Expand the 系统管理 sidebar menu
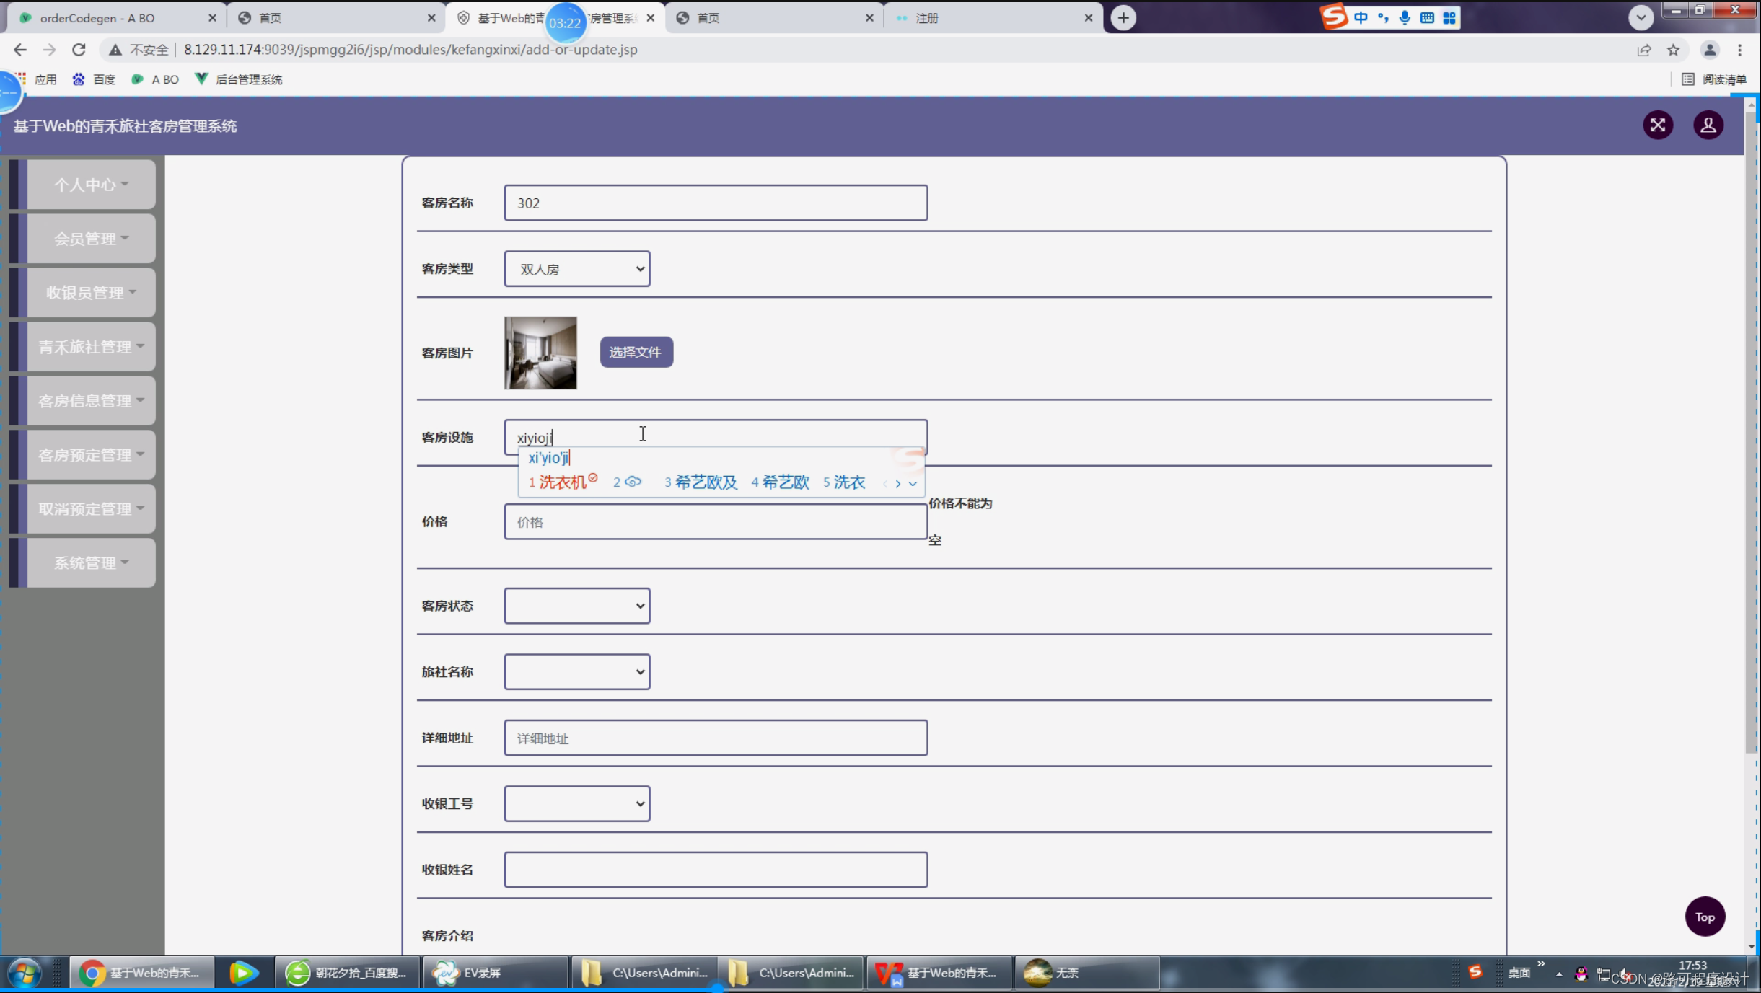This screenshot has width=1761, height=993. pyautogui.click(x=91, y=563)
